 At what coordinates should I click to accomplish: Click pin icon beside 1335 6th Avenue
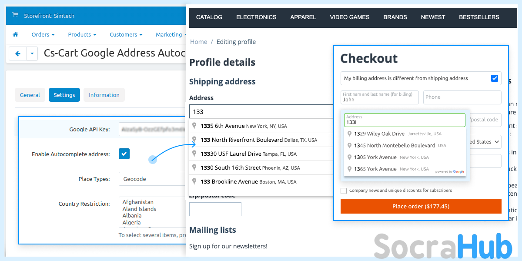[194, 126]
